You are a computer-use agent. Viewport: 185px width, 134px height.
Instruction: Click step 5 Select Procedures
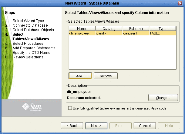[x=28, y=44]
